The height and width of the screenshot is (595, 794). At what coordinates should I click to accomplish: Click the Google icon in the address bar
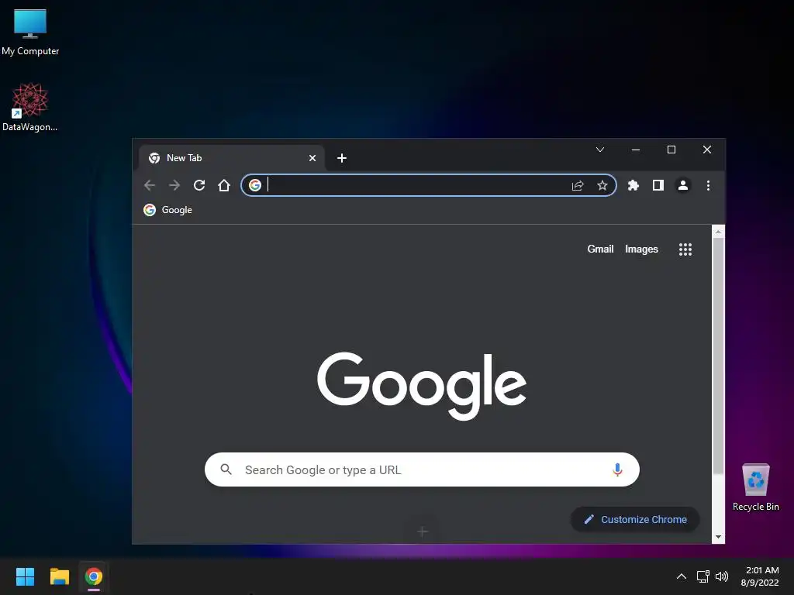(x=254, y=185)
